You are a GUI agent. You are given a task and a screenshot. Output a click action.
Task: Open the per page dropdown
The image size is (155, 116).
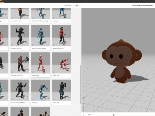click(x=68, y=5)
